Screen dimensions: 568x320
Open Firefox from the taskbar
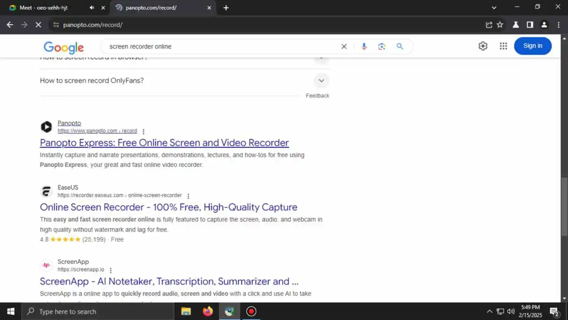[x=208, y=312]
